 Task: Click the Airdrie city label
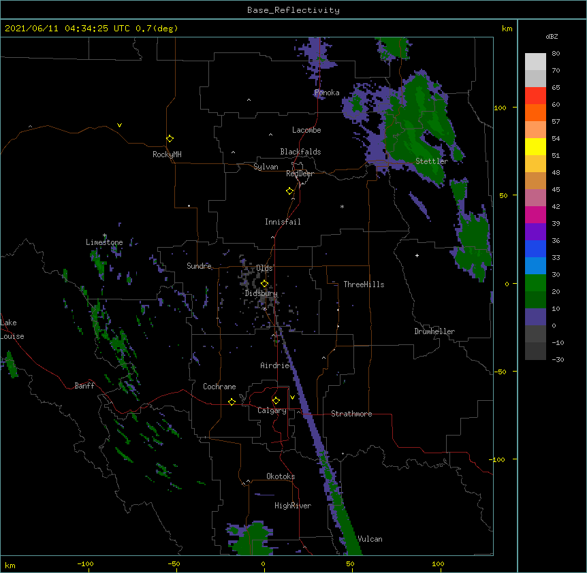click(x=275, y=365)
